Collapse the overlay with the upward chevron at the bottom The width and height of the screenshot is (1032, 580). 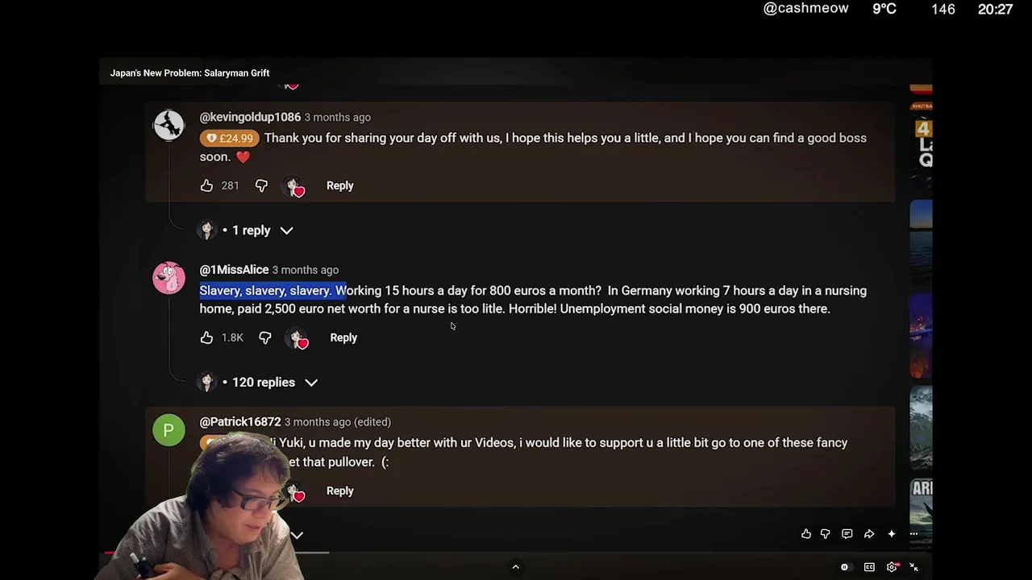[516, 567]
